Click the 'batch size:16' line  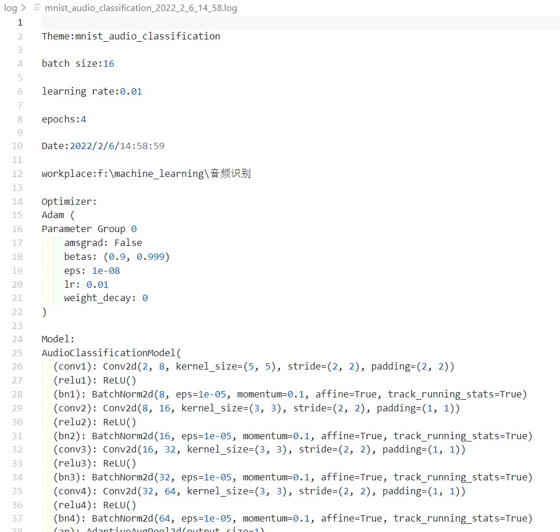pyautogui.click(x=78, y=64)
